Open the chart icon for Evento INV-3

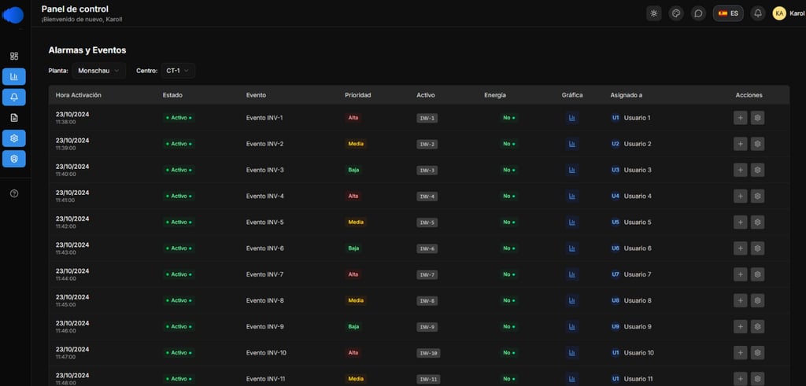pos(571,170)
